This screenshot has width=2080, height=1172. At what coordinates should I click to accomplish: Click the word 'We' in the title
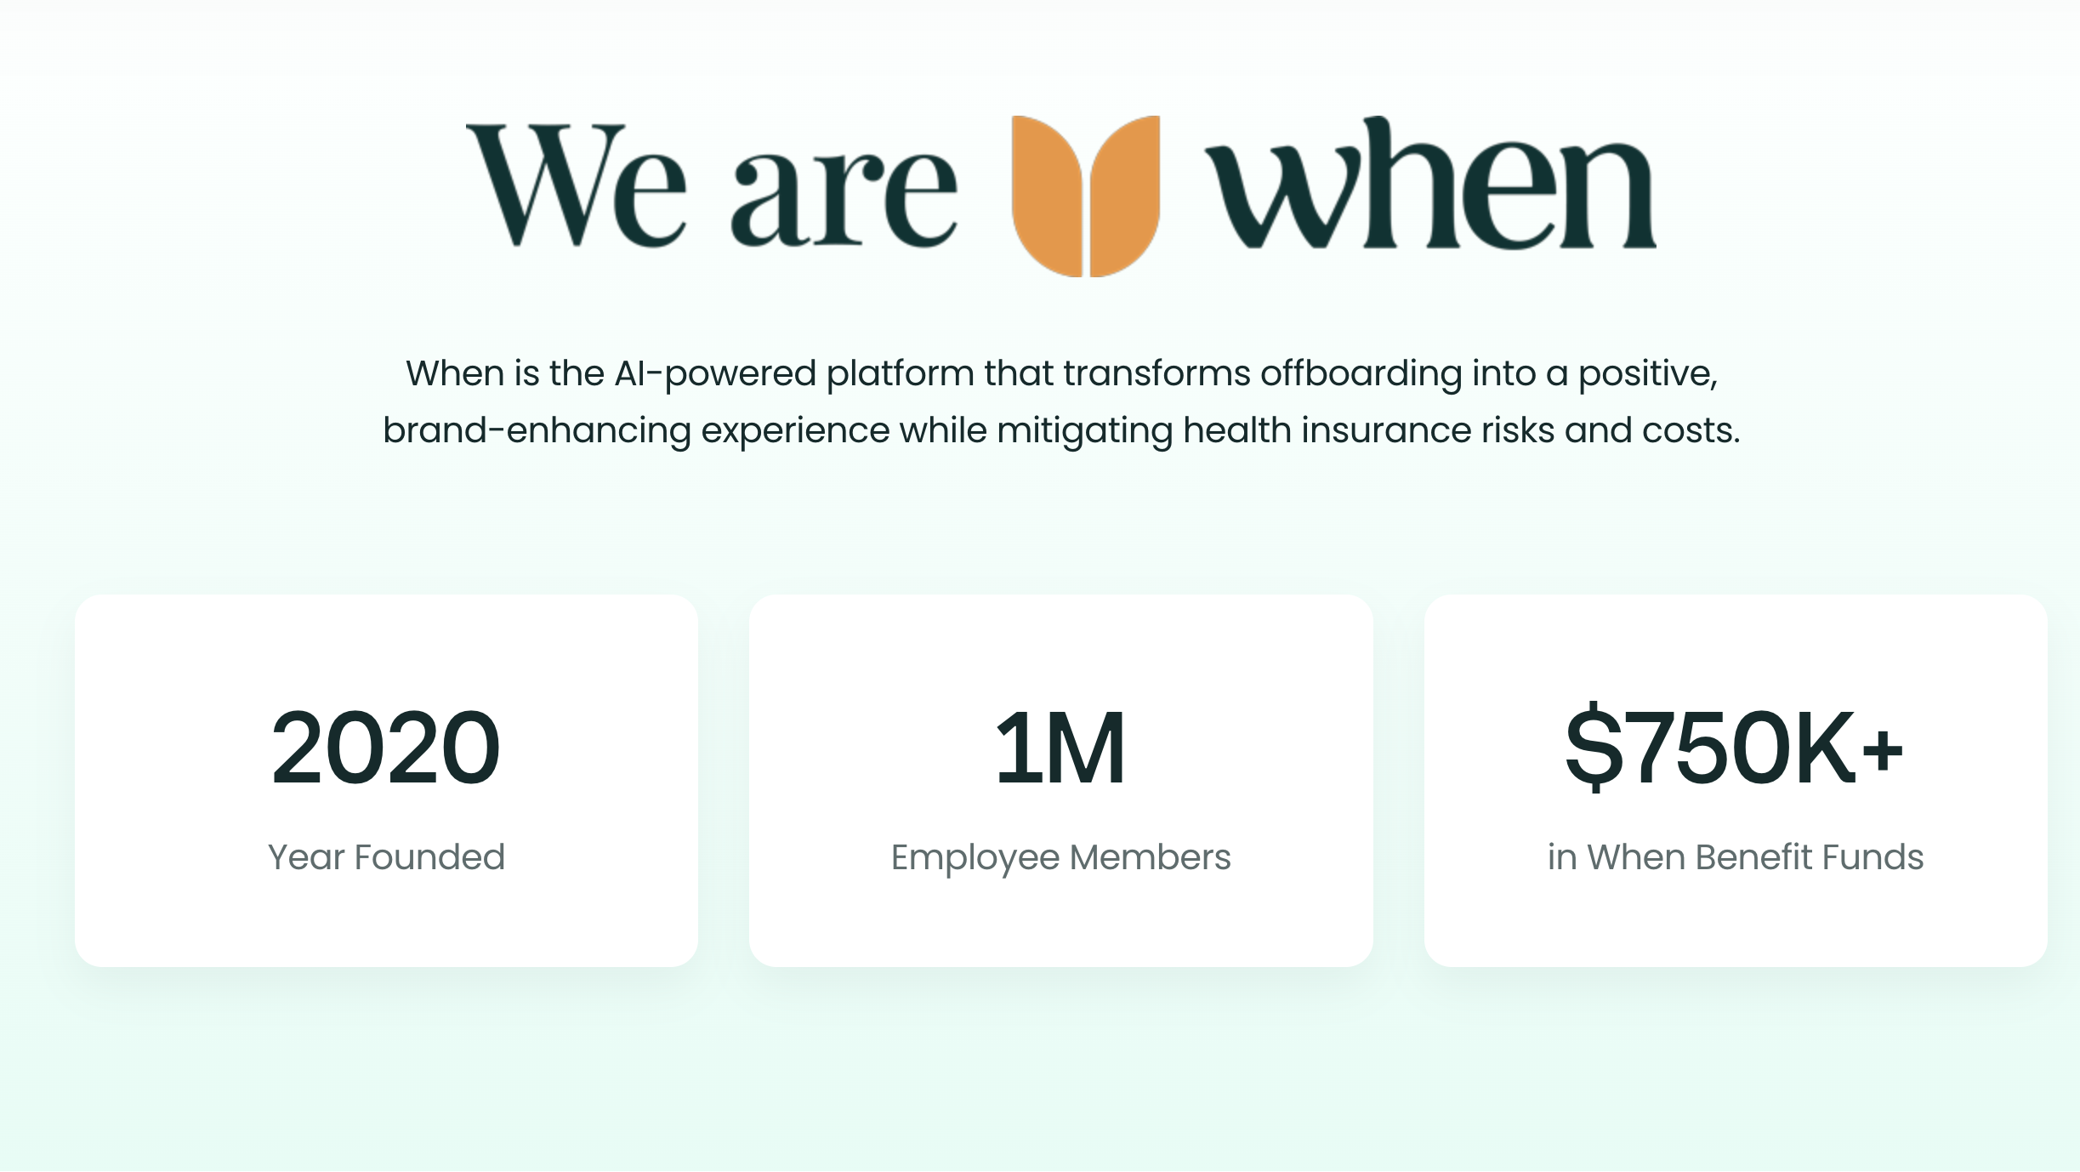(x=577, y=185)
